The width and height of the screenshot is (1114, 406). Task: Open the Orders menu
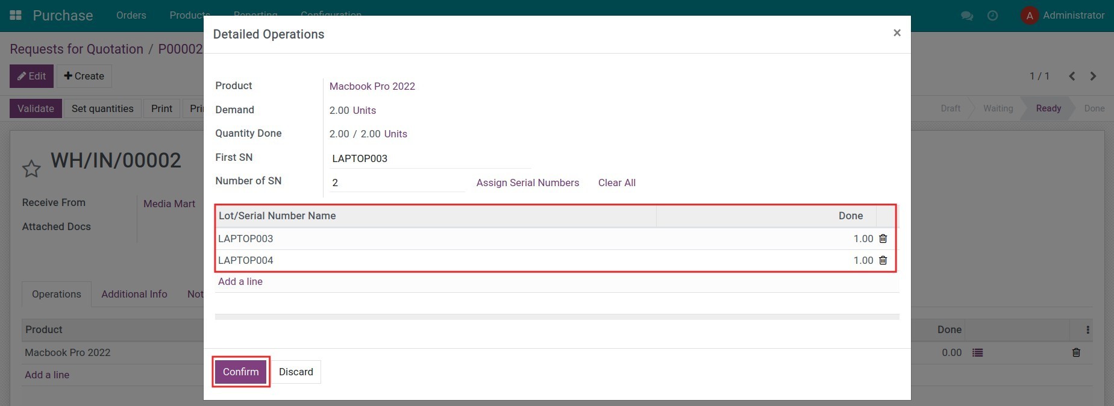[131, 15]
